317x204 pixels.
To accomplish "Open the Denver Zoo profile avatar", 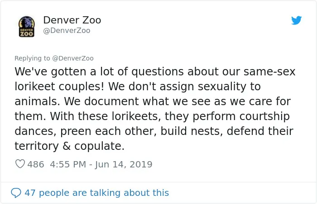I will tap(26, 27).
